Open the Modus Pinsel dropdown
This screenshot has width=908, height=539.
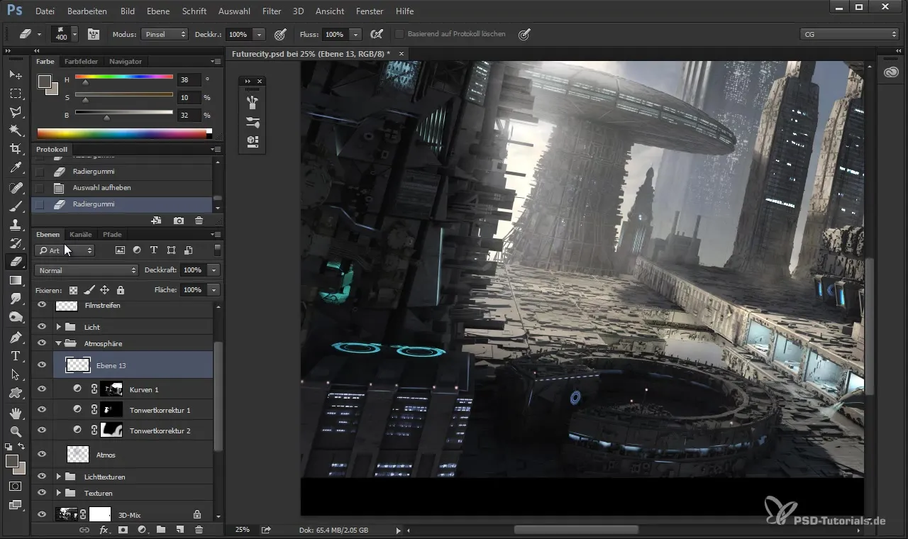(x=165, y=34)
